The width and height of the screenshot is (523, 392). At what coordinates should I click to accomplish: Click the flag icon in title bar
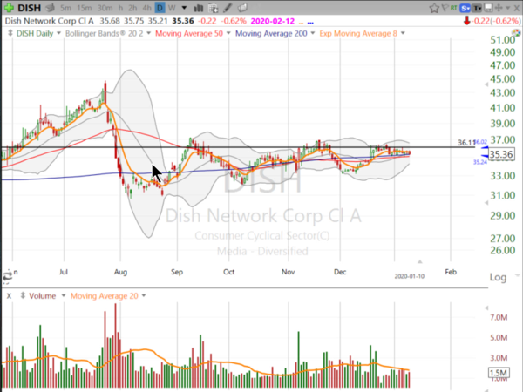coord(445,8)
